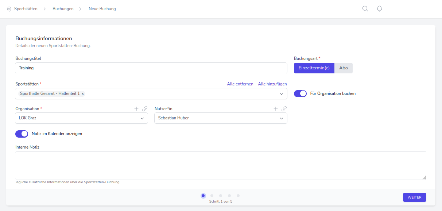Jump to step 3 progress dot
This screenshot has width=442, height=211.
[x=221, y=196]
